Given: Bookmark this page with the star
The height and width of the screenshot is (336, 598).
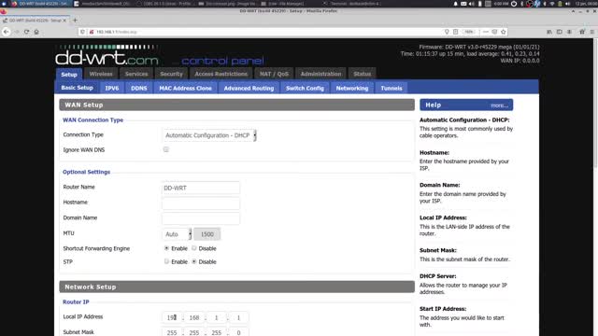Looking at the screenshot, I should [504, 32].
